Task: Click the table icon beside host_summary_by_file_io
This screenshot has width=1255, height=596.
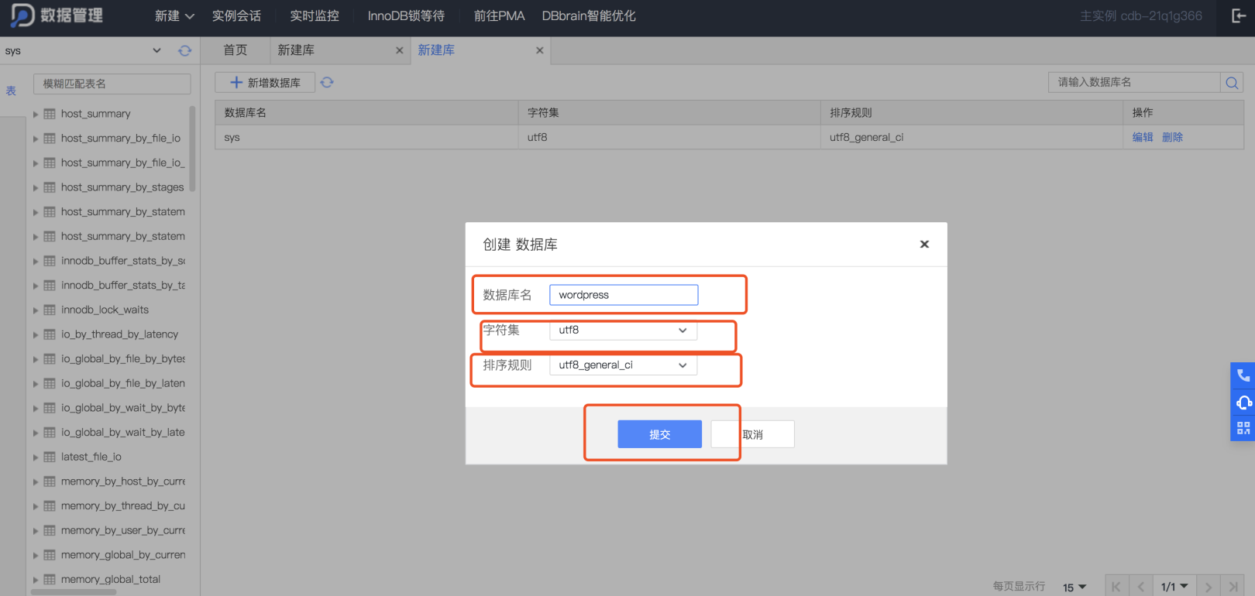Action: [50, 139]
